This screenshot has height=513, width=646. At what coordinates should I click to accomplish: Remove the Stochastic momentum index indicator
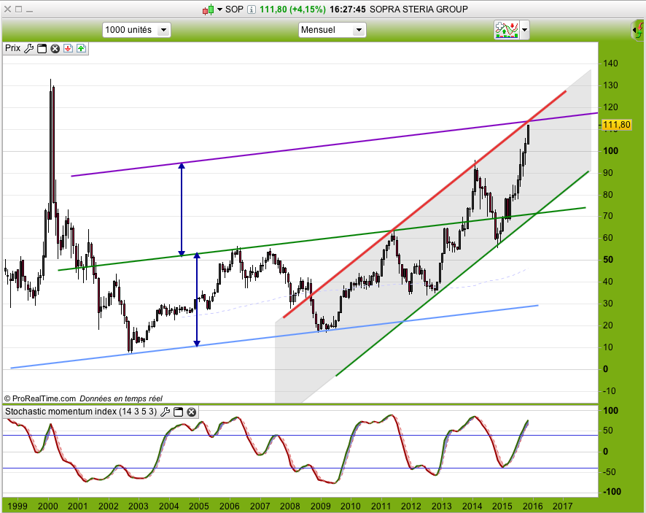point(191,412)
